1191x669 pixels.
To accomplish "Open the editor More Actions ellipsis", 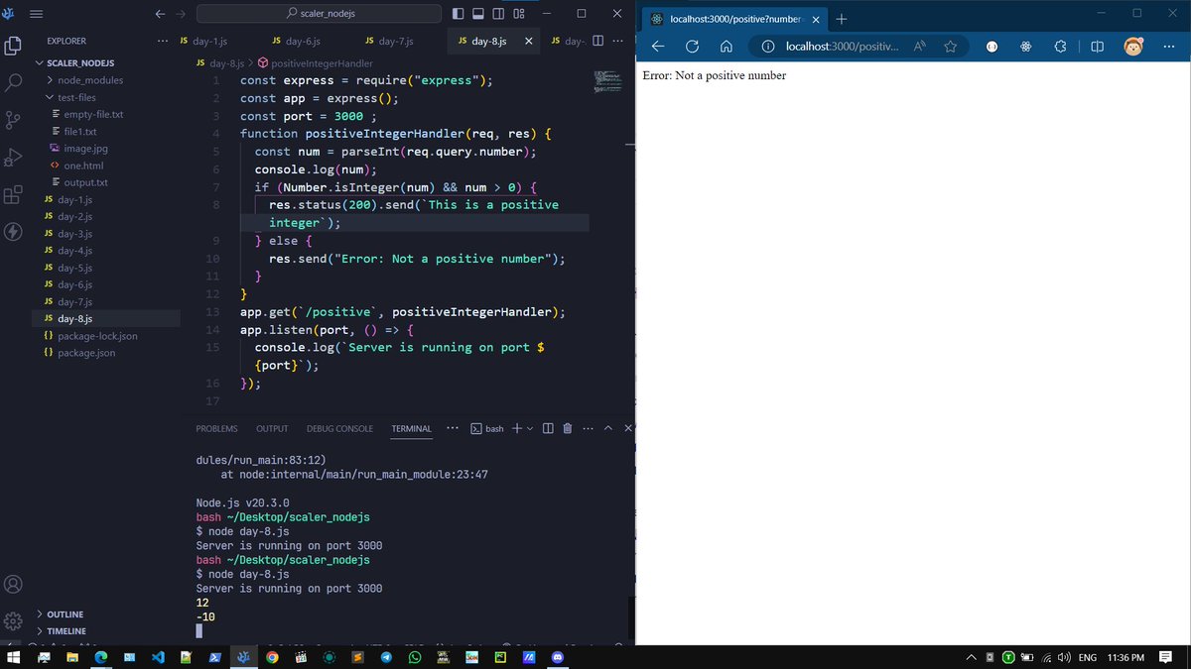I will coord(618,41).
